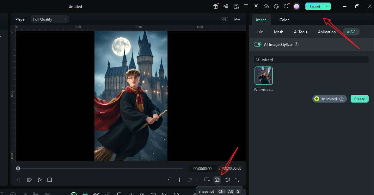Image resolution: width=374 pixels, height=195 pixels.
Task: Click the Whimsica... style label
Action: click(264, 89)
